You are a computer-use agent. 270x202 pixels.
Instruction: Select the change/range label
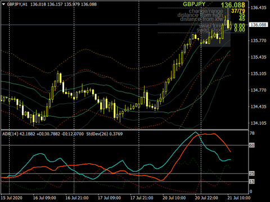coord(206,11)
